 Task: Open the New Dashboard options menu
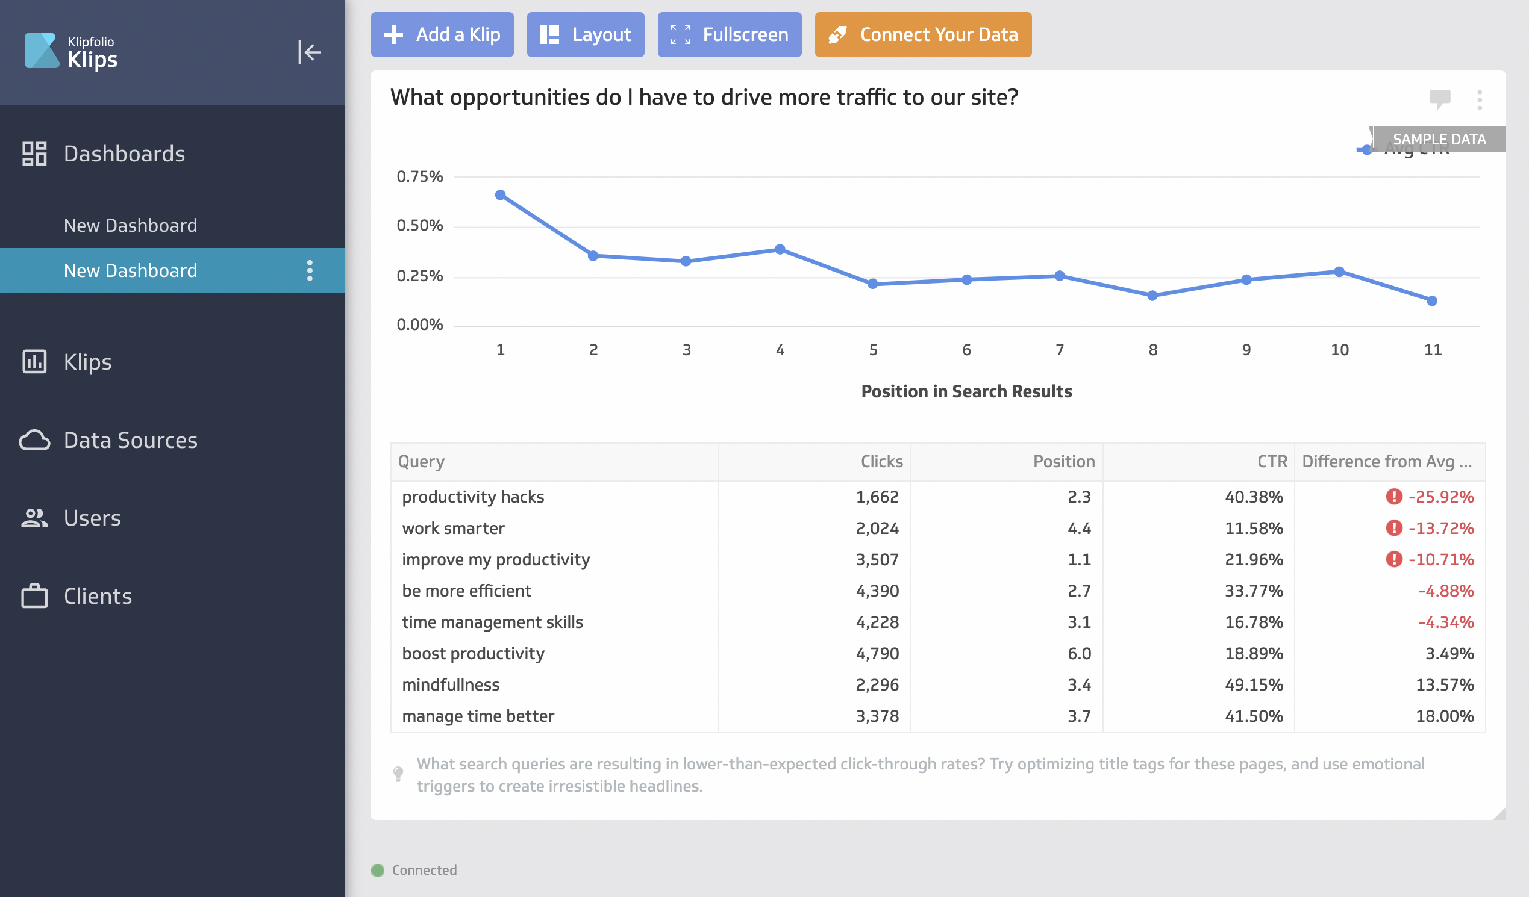[x=310, y=270]
